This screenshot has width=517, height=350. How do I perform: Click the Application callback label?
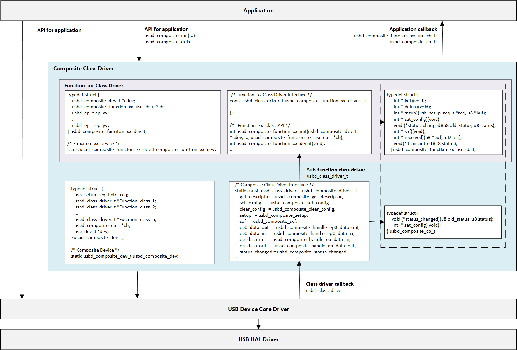[x=413, y=29]
